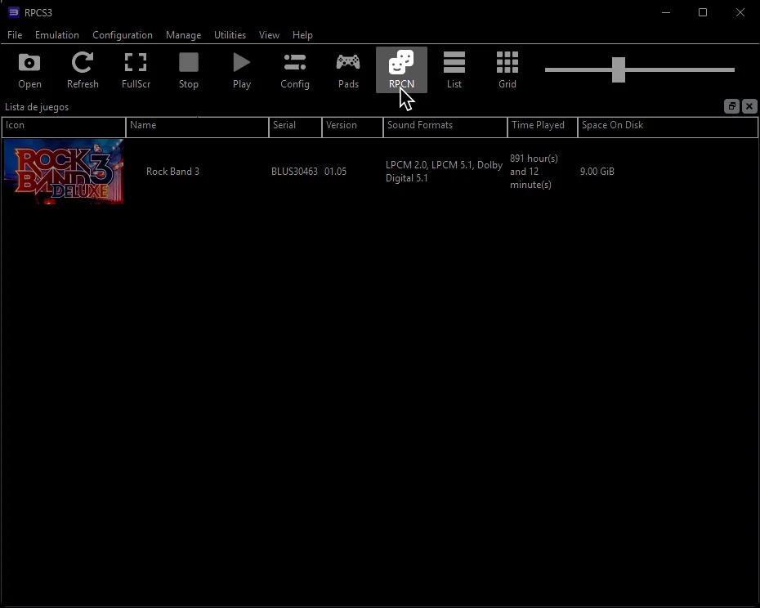Click the FullScr fullscreen icon
Screen dimensions: 760x608
point(136,69)
